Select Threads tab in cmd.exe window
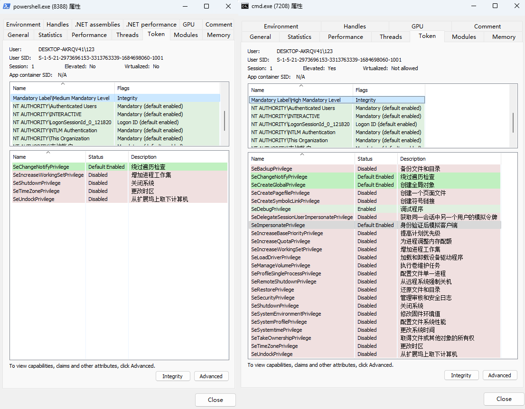This screenshot has height=409, width=525. point(391,37)
